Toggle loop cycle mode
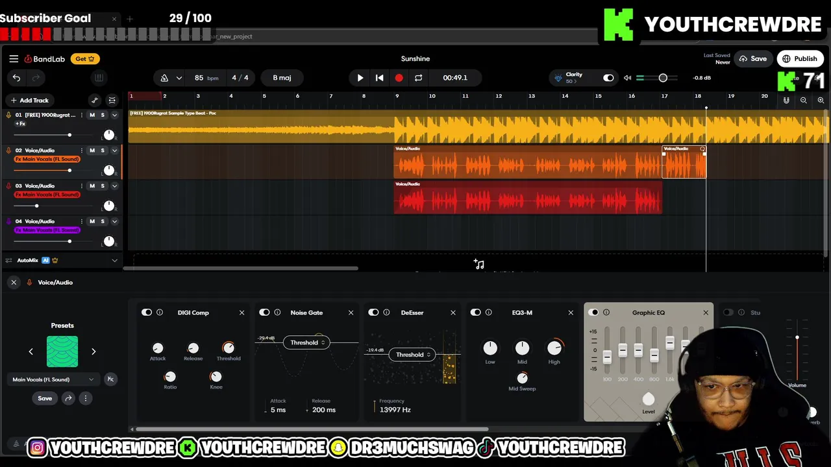Screen dimensions: 831x467 pos(419,78)
